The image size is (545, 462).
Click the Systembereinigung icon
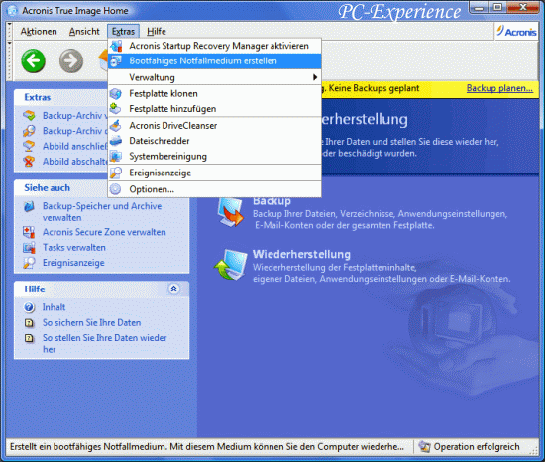point(115,156)
